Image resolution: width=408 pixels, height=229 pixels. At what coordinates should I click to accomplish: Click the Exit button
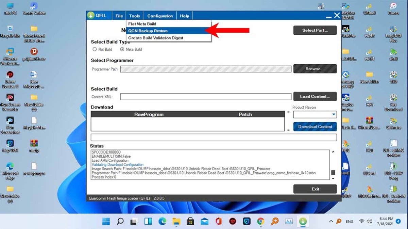315,189
